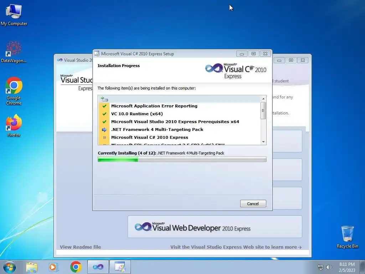Launch the Google Chrome desktop shortcut
Viewport: 365px width, 274px height.
tap(14, 91)
